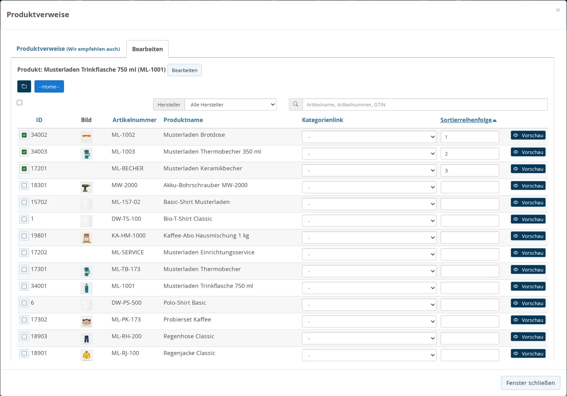Uncheck product 34003 checkbox

click(x=24, y=152)
